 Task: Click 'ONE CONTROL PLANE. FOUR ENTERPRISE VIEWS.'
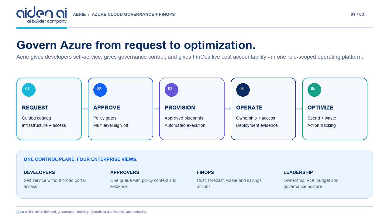pos(81,159)
